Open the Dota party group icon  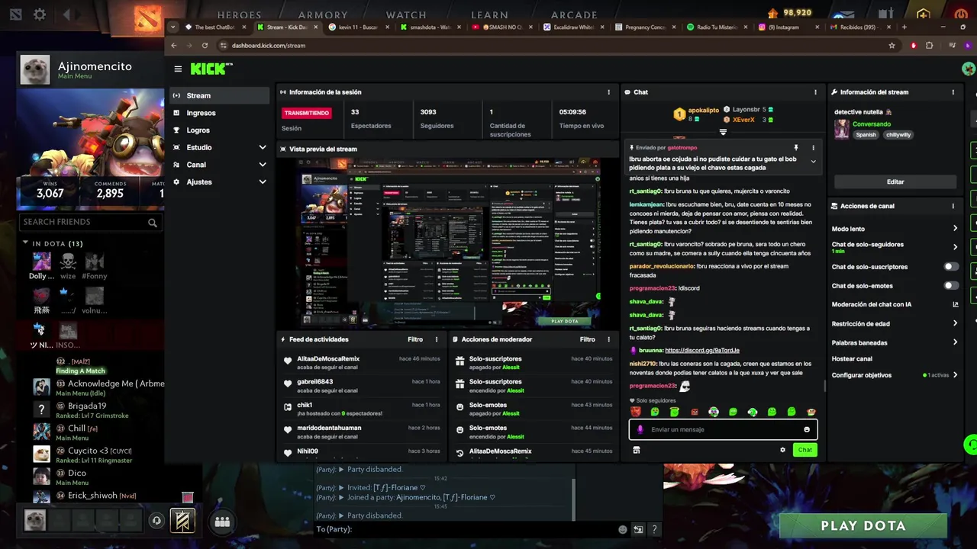point(222,522)
